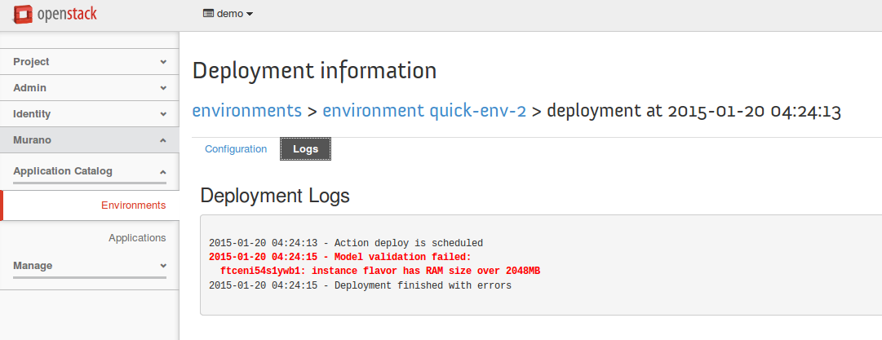Image resolution: width=882 pixels, height=340 pixels.
Task: Collapse the Application Catalog chevron
Action: click(163, 172)
